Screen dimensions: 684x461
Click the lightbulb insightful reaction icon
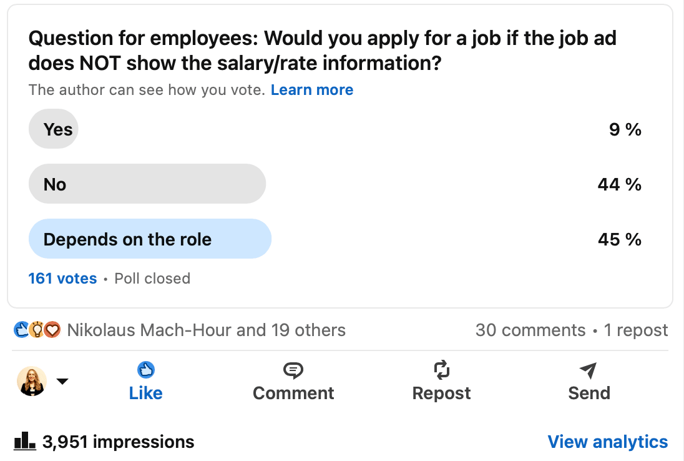click(37, 330)
